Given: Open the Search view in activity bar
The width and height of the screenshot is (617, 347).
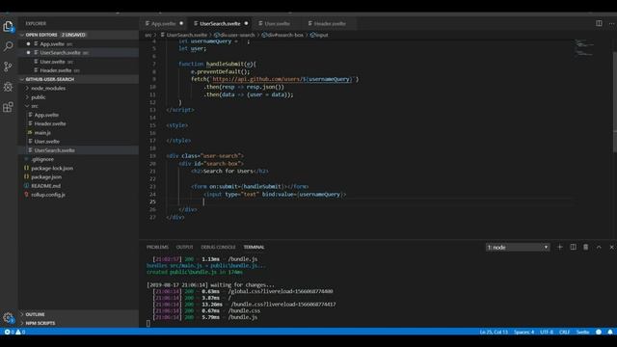Looking at the screenshot, I should click(x=9, y=46).
